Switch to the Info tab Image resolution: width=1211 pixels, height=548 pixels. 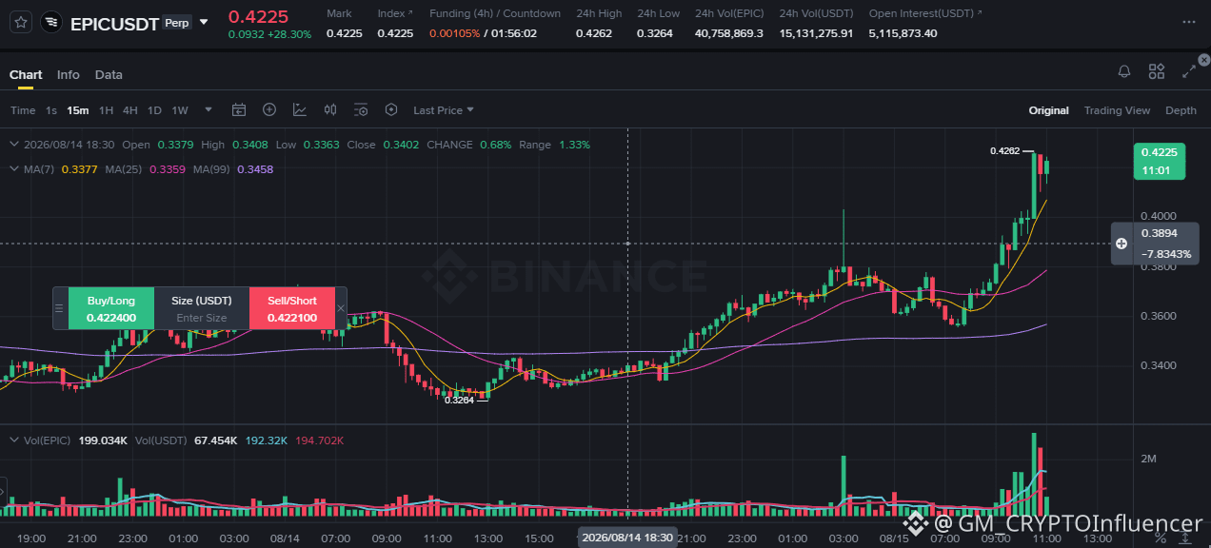tap(69, 74)
